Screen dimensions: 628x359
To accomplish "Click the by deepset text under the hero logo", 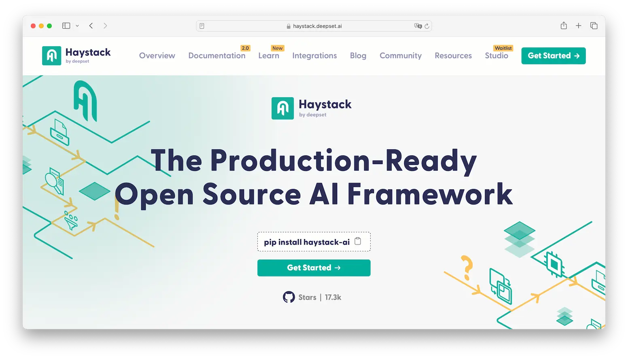I will pos(313,115).
